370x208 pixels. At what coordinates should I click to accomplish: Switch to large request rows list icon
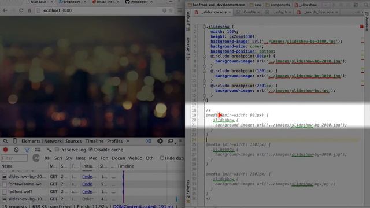point(38,150)
